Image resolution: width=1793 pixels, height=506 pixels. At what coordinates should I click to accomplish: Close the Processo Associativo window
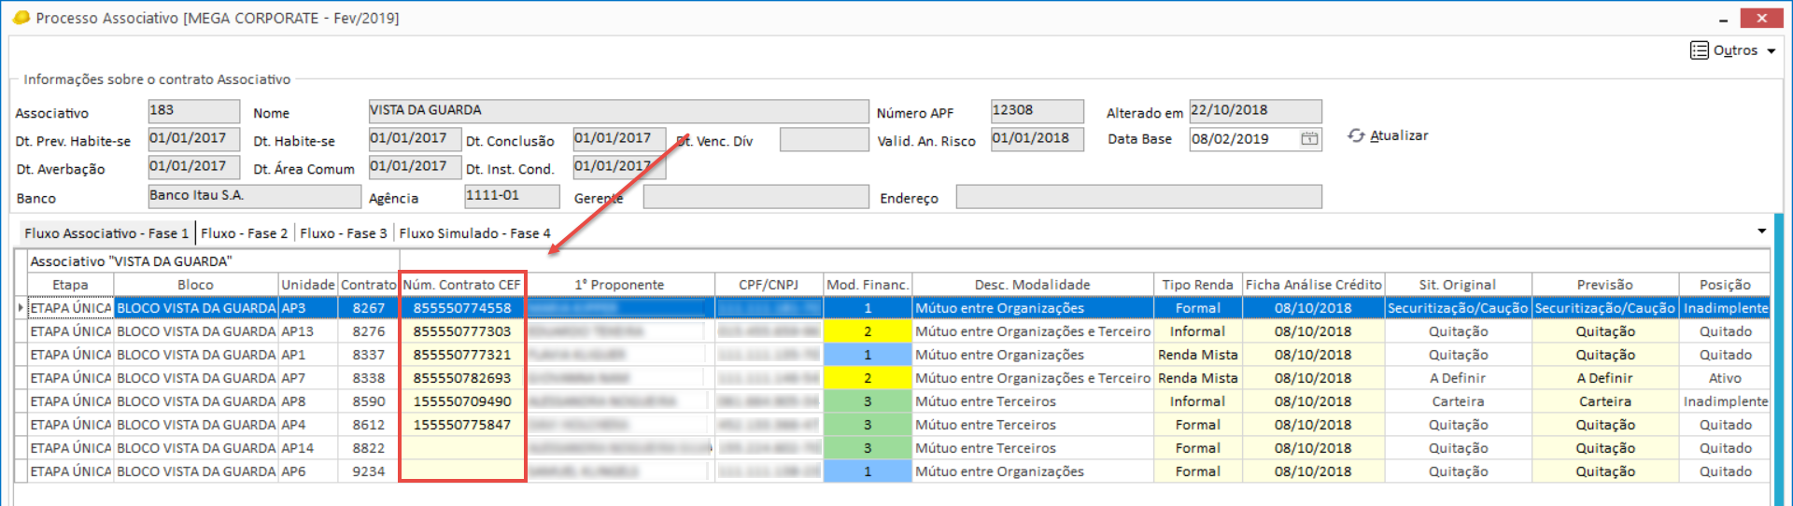pyautogui.click(x=1761, y=18)
